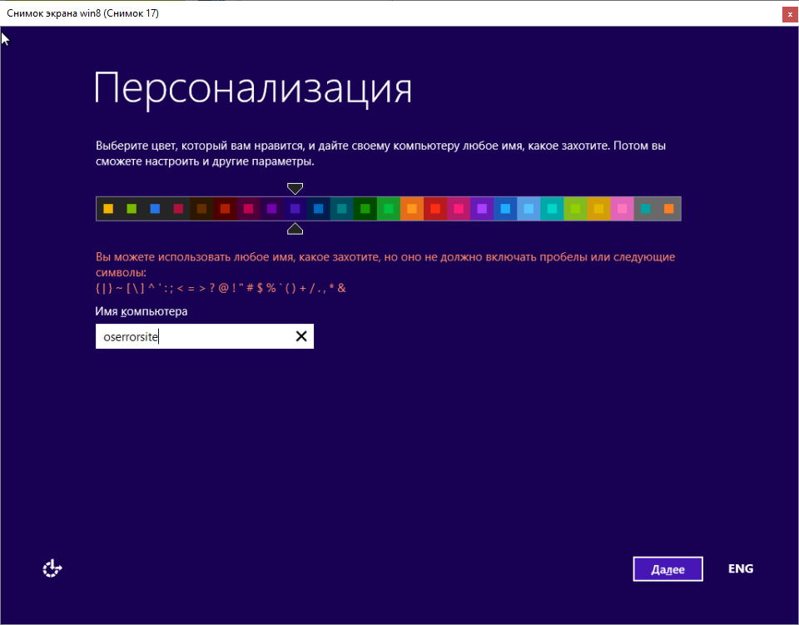Choose the dark red maroon swatch
The width and height of the screenshot is (799, 625).
tap(225, 209)
